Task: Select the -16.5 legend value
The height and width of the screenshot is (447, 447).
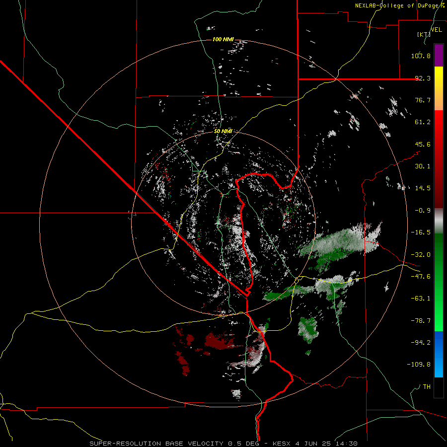Action: pos(421,232)
